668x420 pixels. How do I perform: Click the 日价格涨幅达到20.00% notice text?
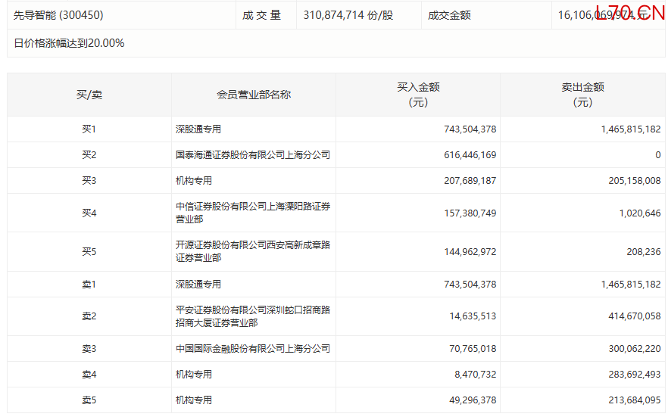point(69,43)
